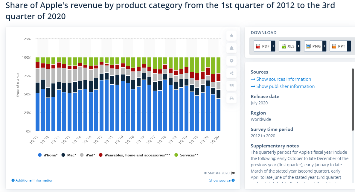355x192 pixels.
Task: Click the arrow before Show sources information
Action: click(253, 79)
